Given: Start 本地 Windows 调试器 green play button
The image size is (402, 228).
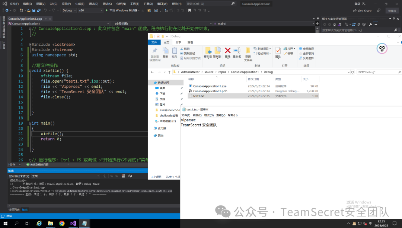Looking at the screenshot, I should click(x=107, y=10).
